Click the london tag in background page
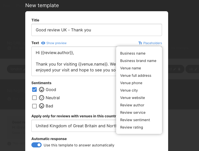The width and height of the screenshot is (199, 151). coord(16,69)
